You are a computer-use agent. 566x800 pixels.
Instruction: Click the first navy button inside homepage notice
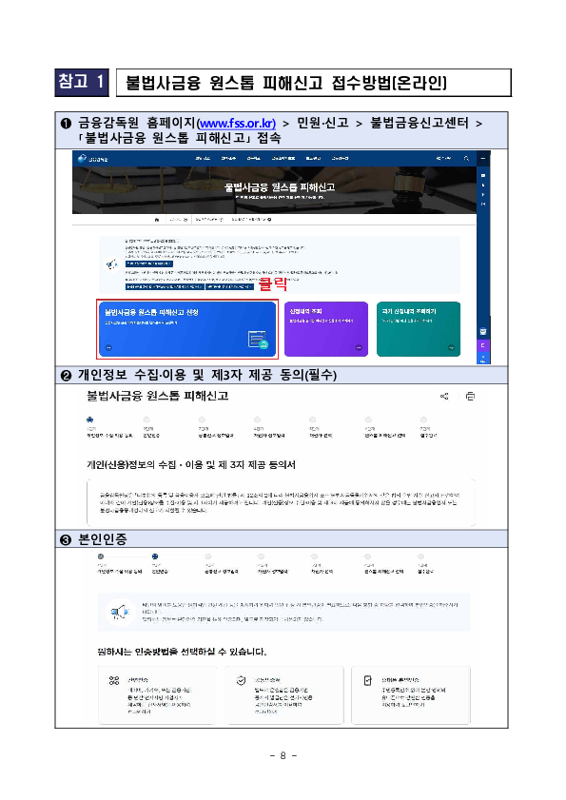[x=149, y=263]
